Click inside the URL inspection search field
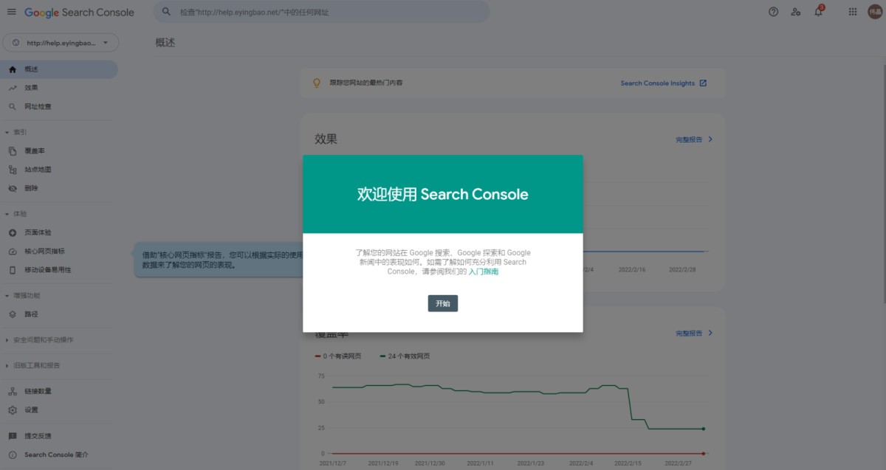This screenshot has height=470, width=886. point(321,12)
